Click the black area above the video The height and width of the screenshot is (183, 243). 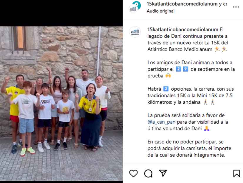tap(61, 13)
